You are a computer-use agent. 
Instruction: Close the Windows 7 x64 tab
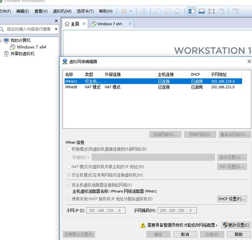coord(130,24)
